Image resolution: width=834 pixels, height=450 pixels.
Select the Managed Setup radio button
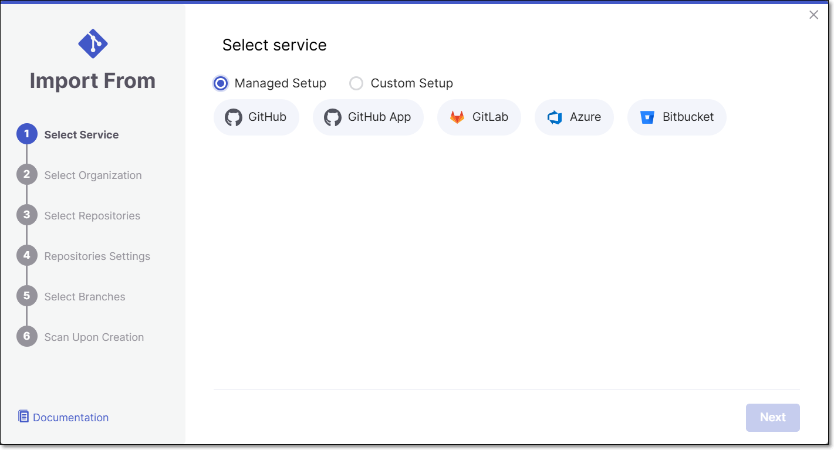221,83
